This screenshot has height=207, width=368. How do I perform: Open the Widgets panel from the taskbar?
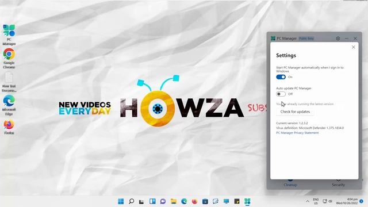pyautogui.click(x=152, y=201)
